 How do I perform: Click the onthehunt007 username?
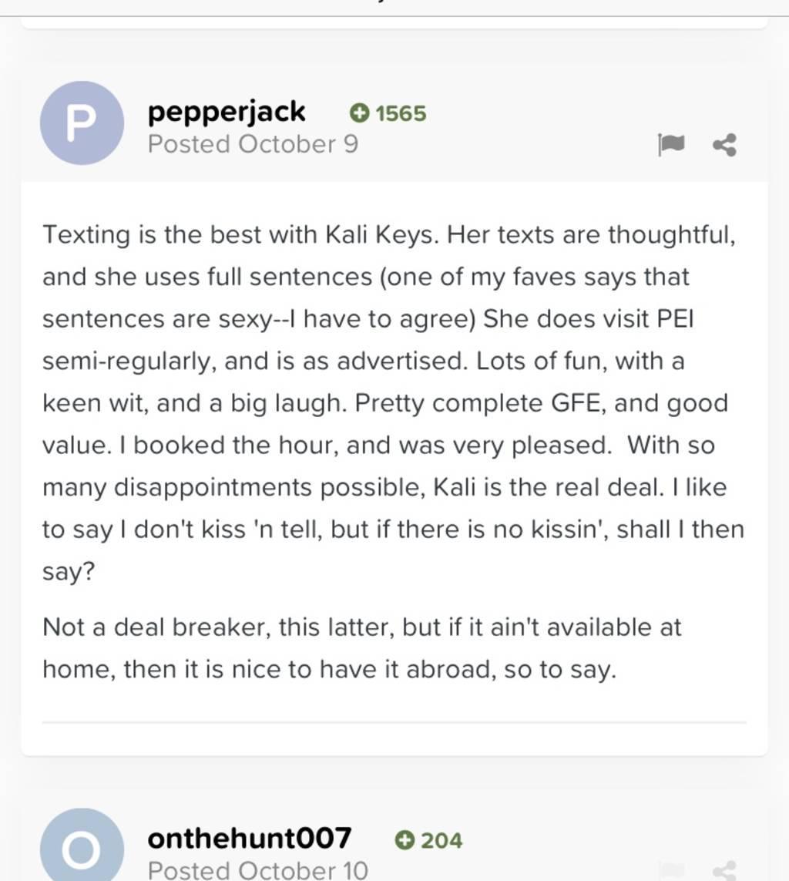(250, 839)
